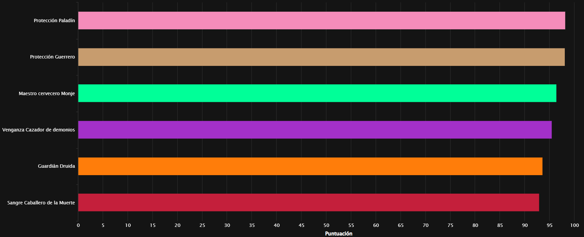The image size is (584, 237).
Task: Click the 'Puntuación' axis title
Action: point(339,234)
